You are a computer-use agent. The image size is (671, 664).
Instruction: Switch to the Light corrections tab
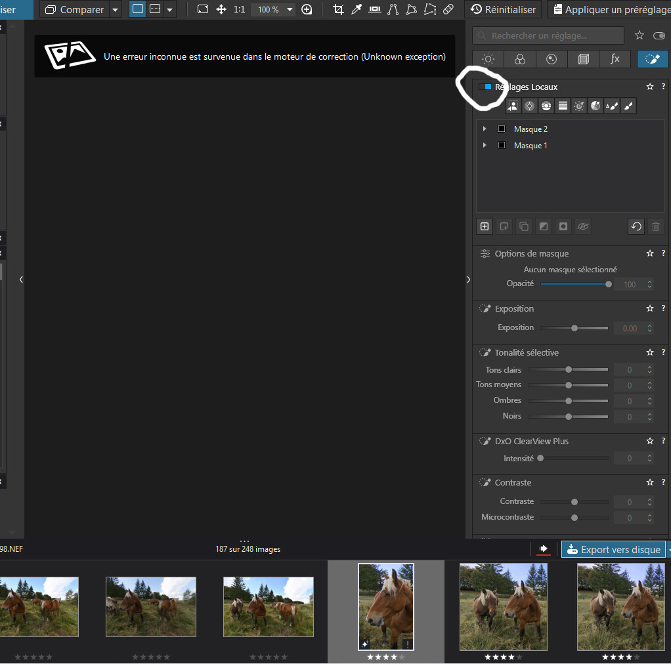(488, 59)
